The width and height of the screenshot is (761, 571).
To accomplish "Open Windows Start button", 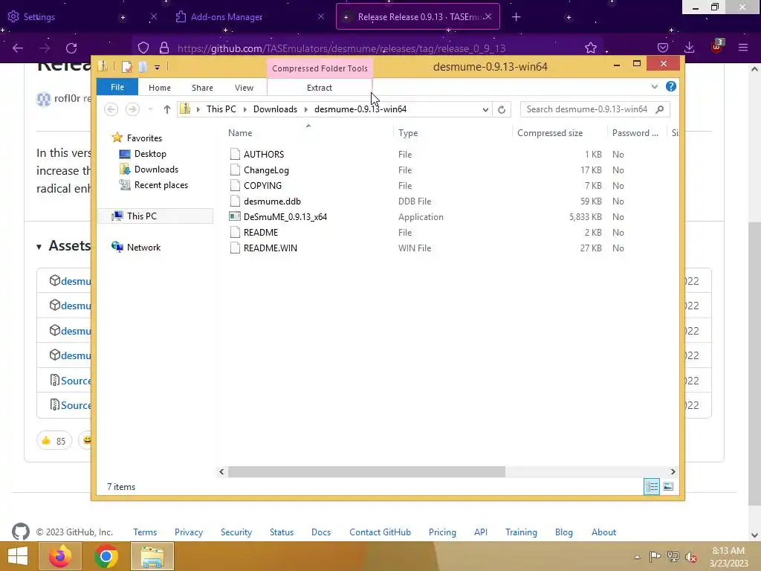I will pos(18,556).
